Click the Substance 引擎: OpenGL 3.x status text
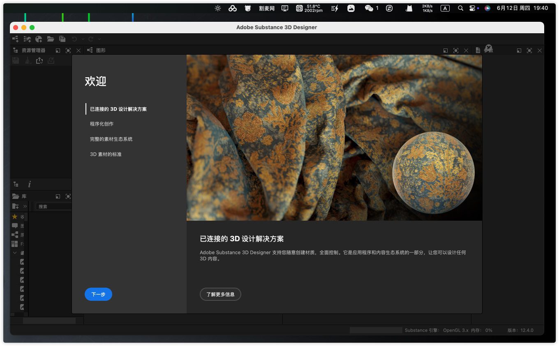 [x=437, y=330]
